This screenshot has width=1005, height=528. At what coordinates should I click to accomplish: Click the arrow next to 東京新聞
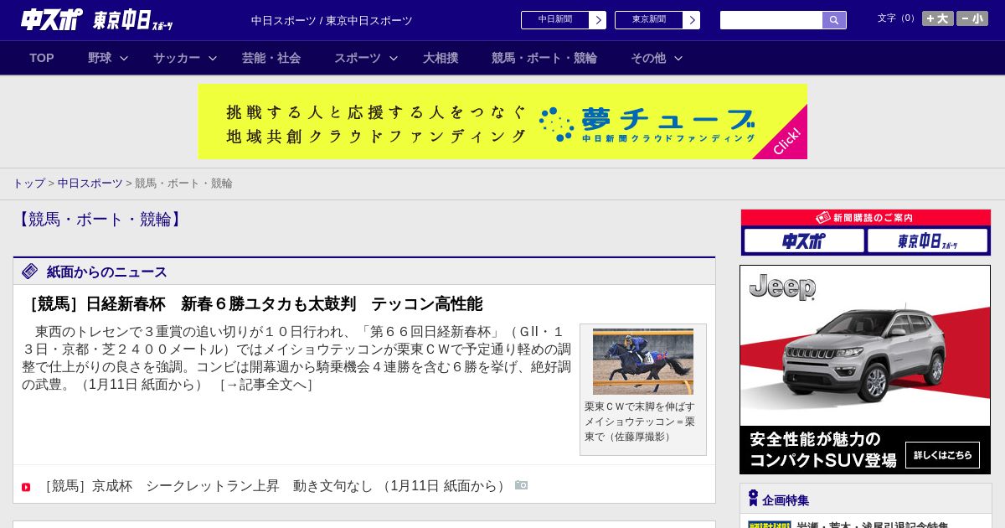pos(692,20)
